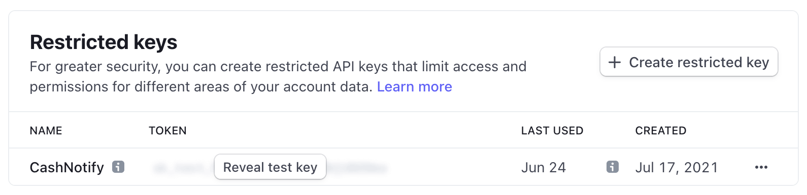Click the info icon next to Jun 24

click(x=613, y=167)
